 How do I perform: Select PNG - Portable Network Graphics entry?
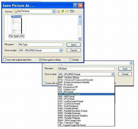[x=86, y=115]
